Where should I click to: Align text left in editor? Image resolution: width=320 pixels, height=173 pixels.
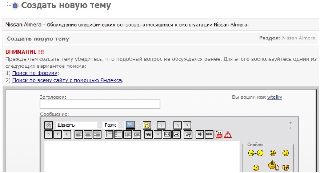coord(79,134)
